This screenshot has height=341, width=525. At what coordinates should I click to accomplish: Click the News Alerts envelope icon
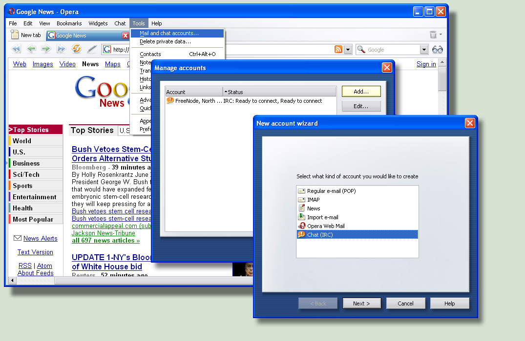click(18, 238)
